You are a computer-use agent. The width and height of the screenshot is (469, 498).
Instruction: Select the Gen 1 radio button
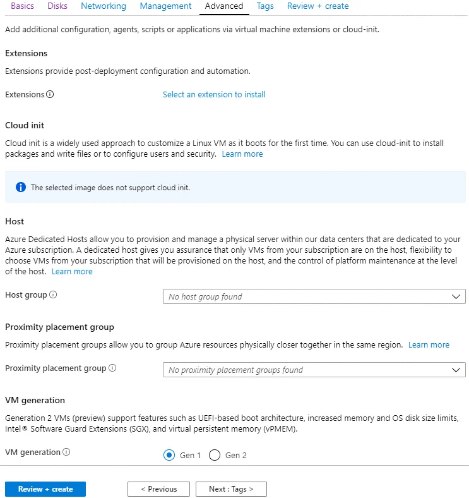click(x=169, y=456)
